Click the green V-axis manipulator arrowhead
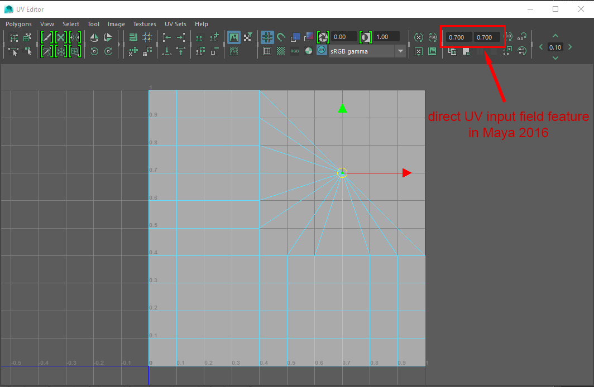 [x=342, y=108]
